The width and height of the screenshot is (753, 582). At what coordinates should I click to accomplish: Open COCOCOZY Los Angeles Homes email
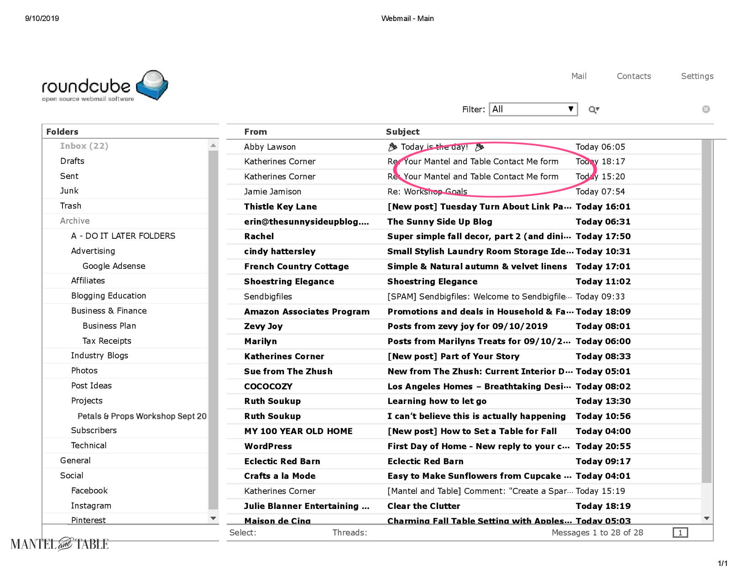(464, 387)
